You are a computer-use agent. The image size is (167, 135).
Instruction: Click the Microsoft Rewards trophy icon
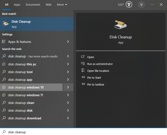[x=129, y=5]
